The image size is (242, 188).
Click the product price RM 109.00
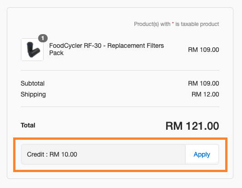point(203,50)
